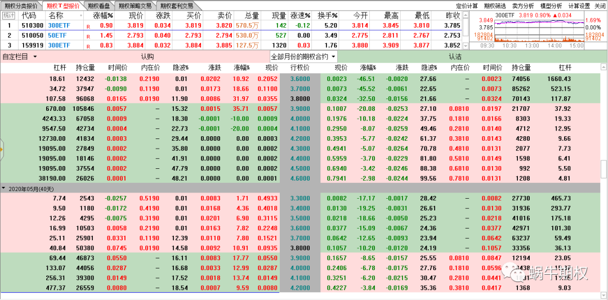Viewport: 608px width, 300px height.
Task: Click the small dot beside the 名称 header
Action: [81, 16]
